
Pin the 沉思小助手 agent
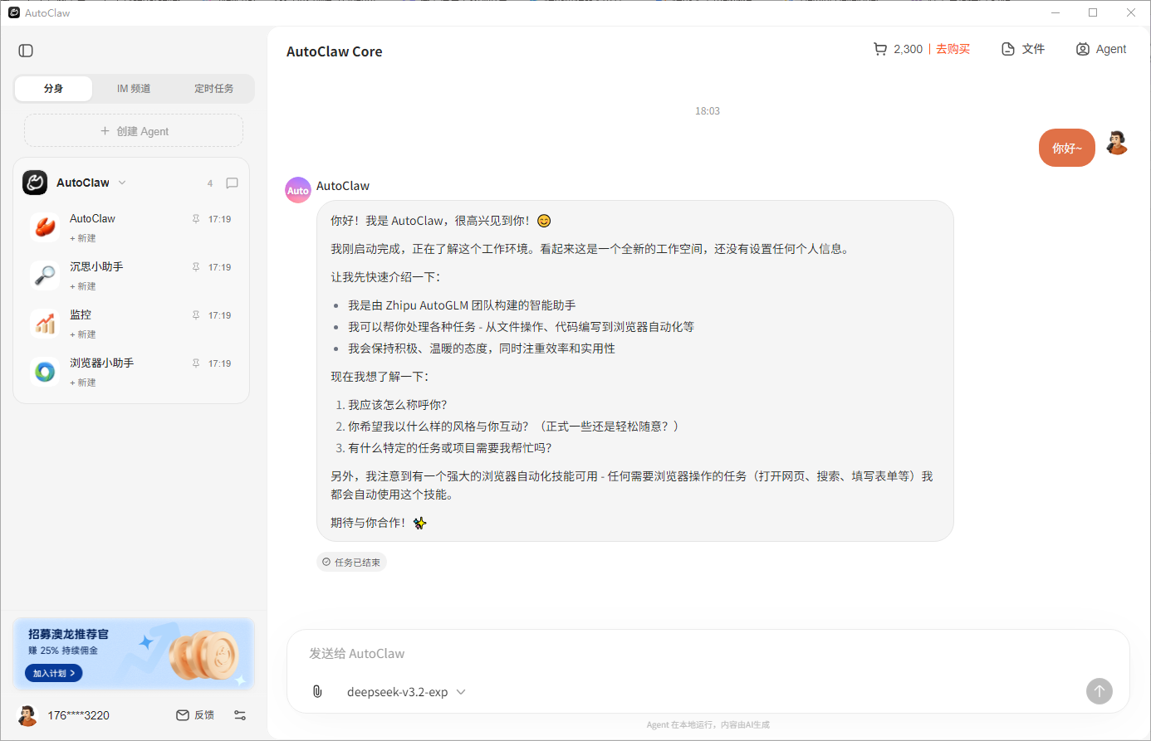[x=196, y=267]
